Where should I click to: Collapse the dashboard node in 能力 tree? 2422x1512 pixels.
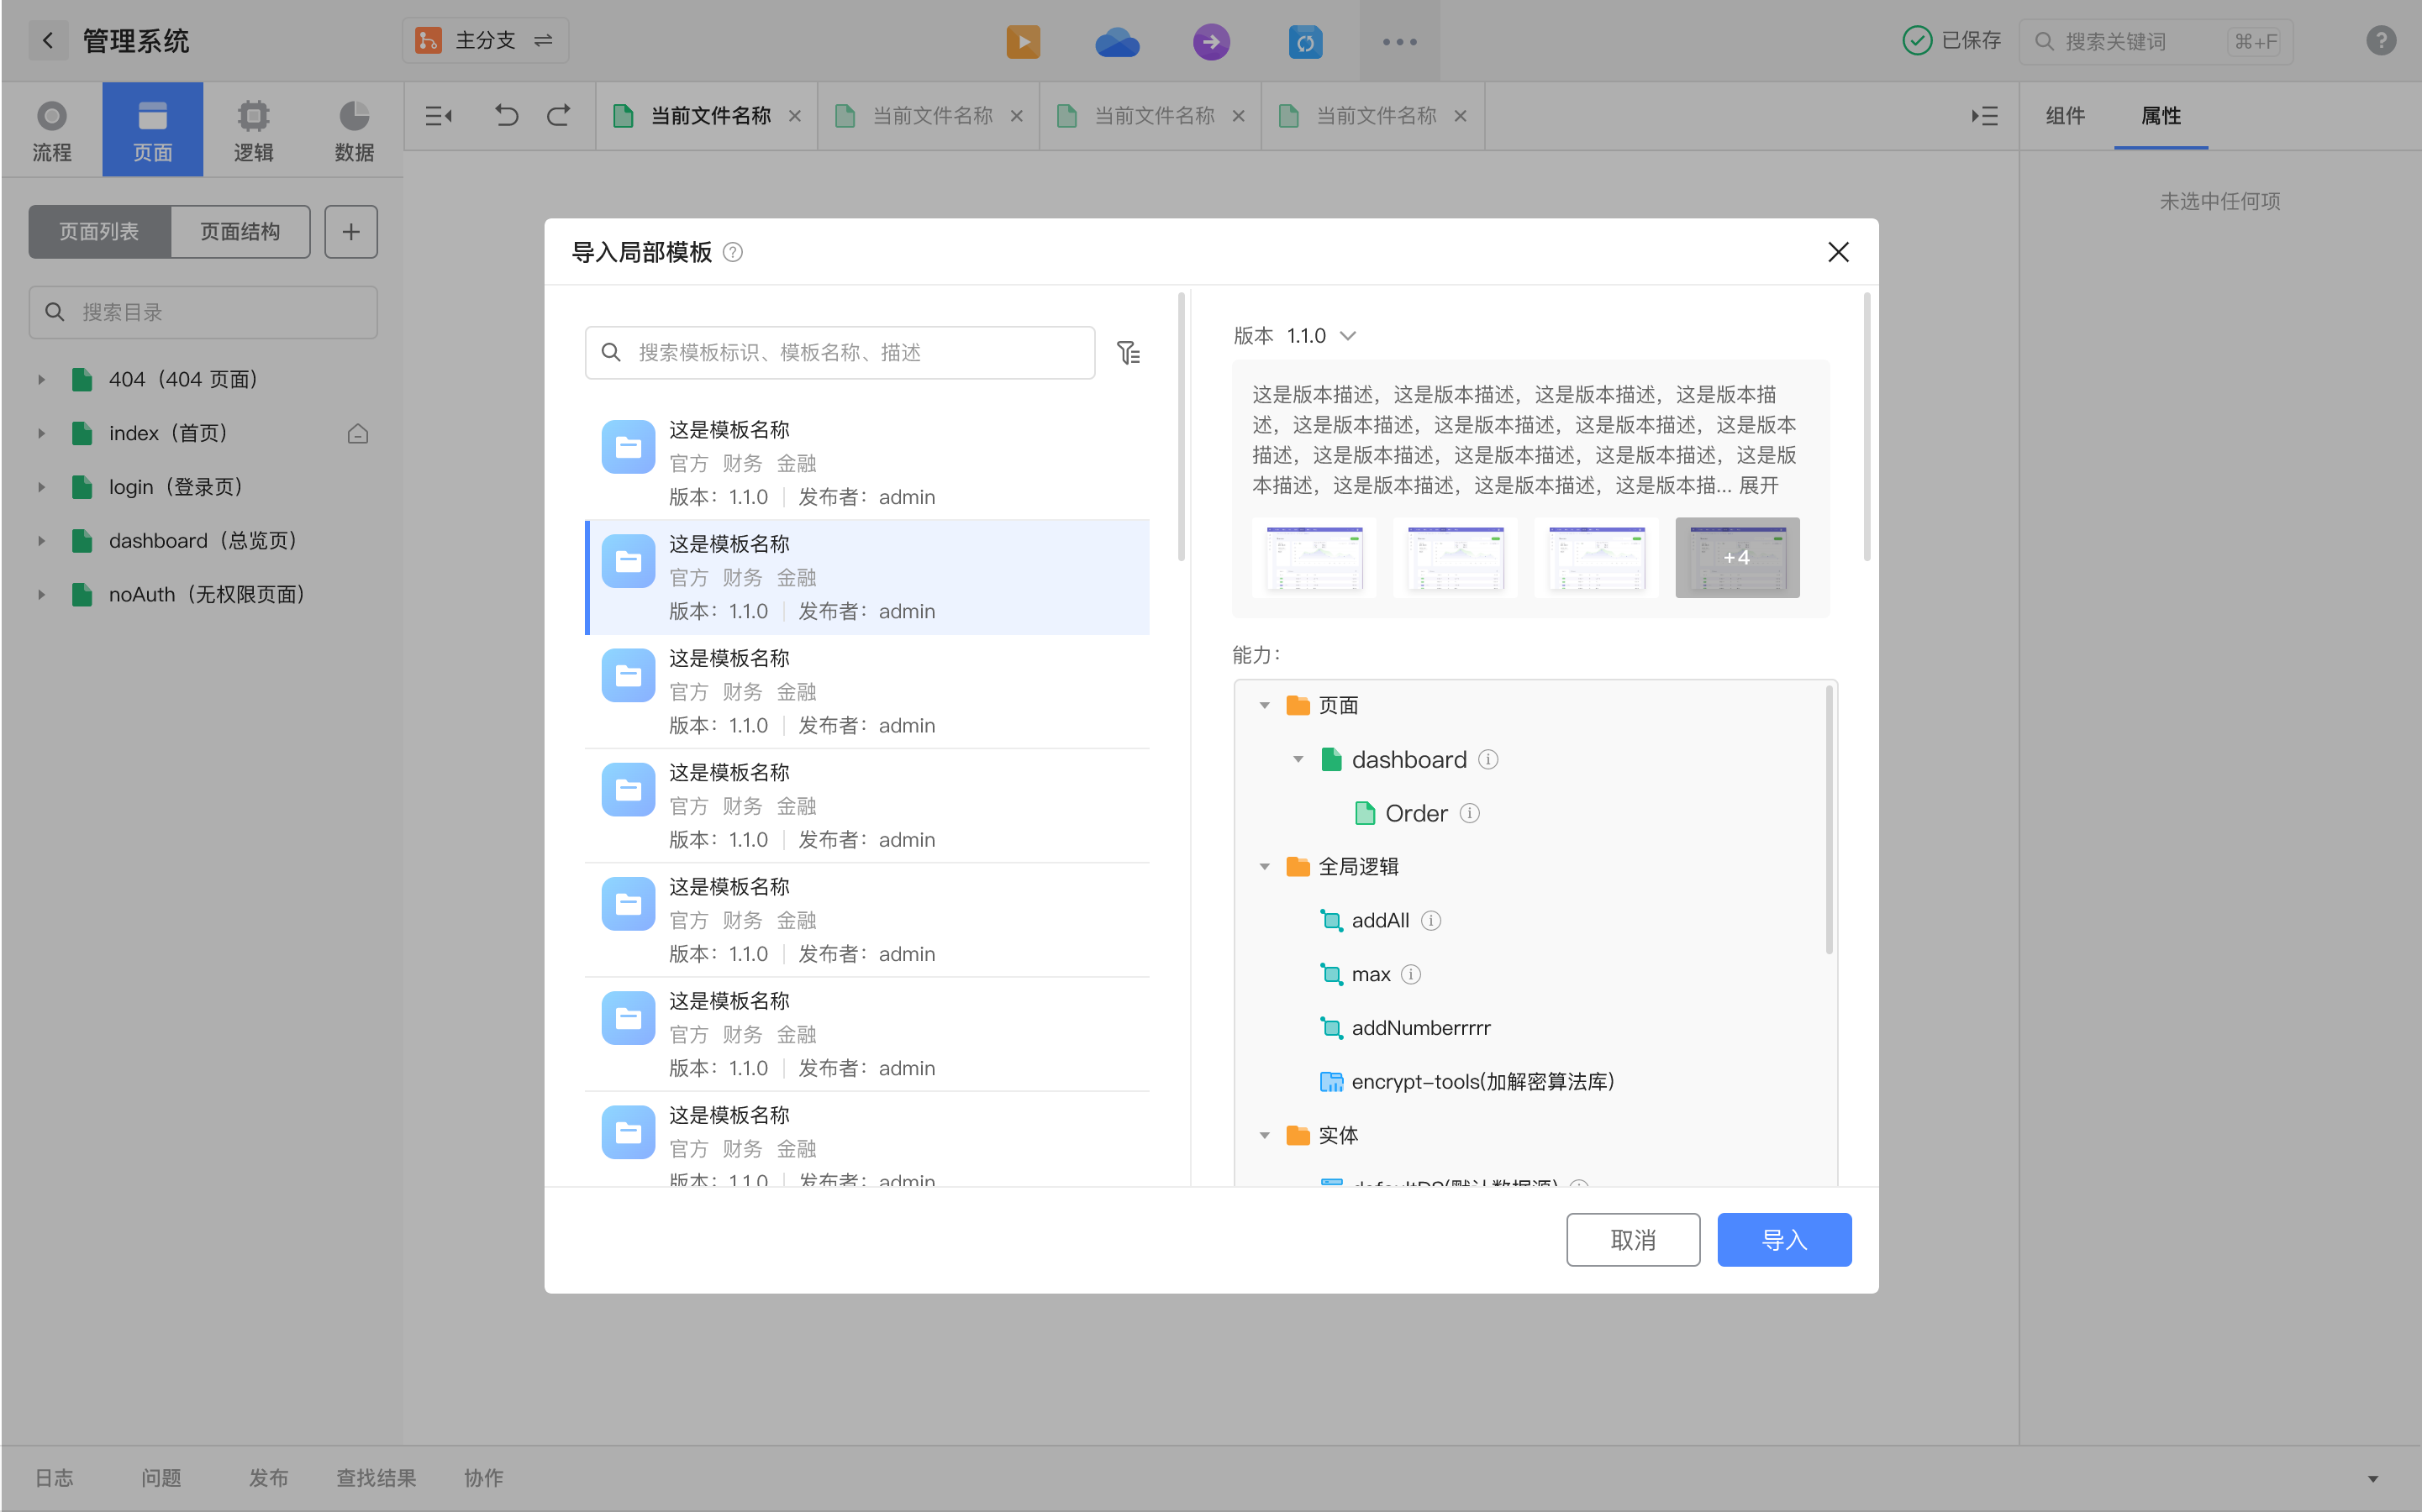pyautogui.click(x=1298, y=759)
